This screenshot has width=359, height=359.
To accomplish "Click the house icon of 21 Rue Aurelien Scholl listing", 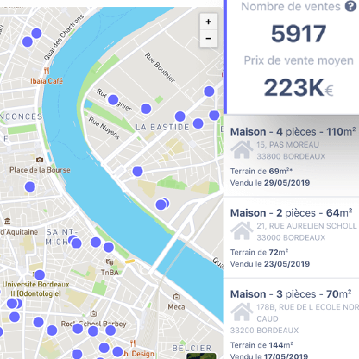I will tap(242, 230).
